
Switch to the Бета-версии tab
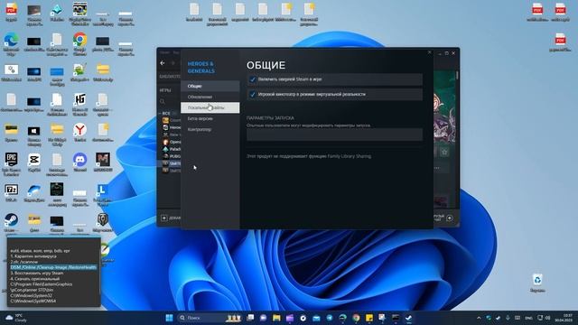[210, 118]
